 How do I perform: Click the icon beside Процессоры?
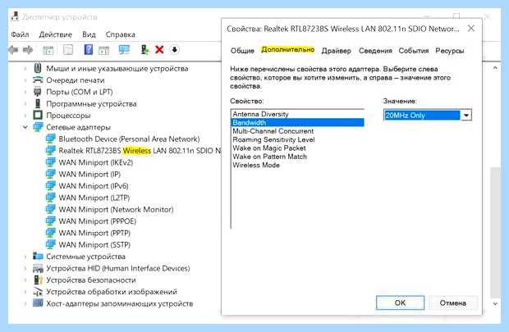(x=38, y=115)
